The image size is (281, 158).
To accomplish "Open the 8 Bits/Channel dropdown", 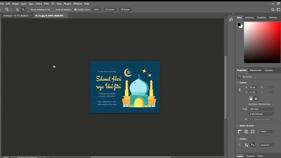I will (x=261, y=114).
